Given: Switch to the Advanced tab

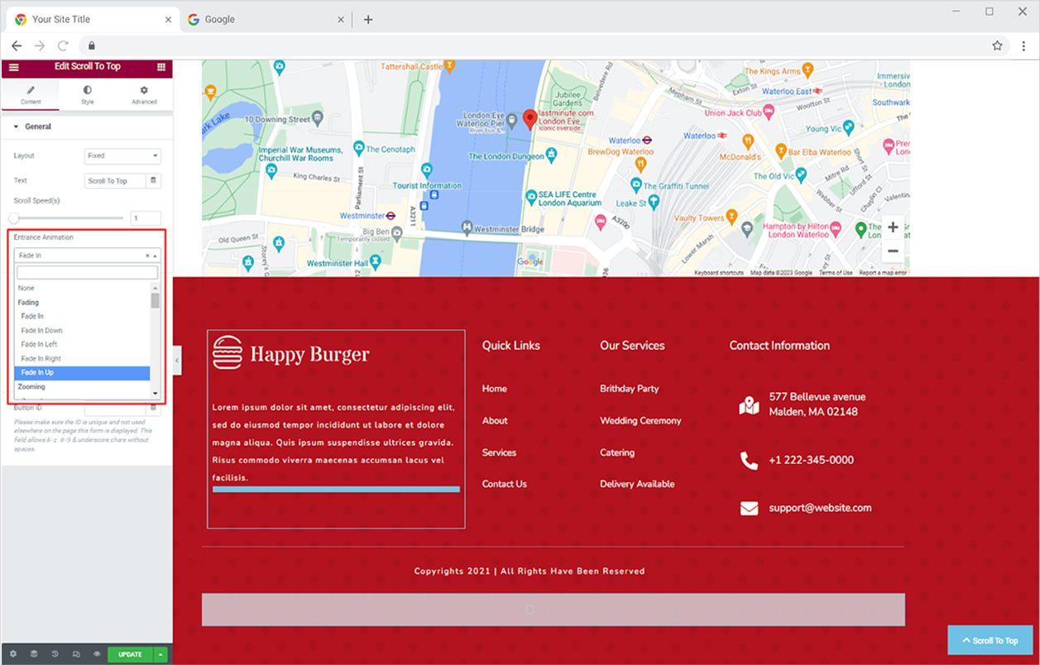Looking at the screenshot, I should point(143,94).
